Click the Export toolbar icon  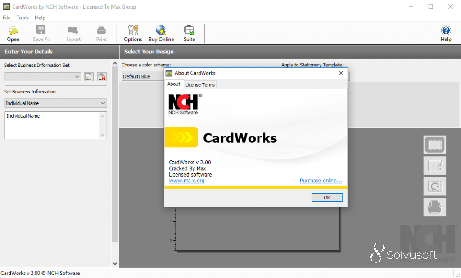pos(73,33)
